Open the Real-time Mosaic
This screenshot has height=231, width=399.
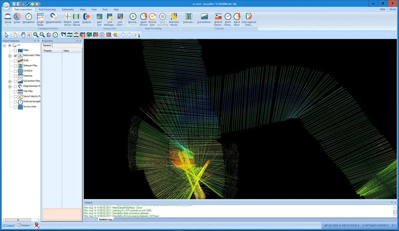(174, 20)
